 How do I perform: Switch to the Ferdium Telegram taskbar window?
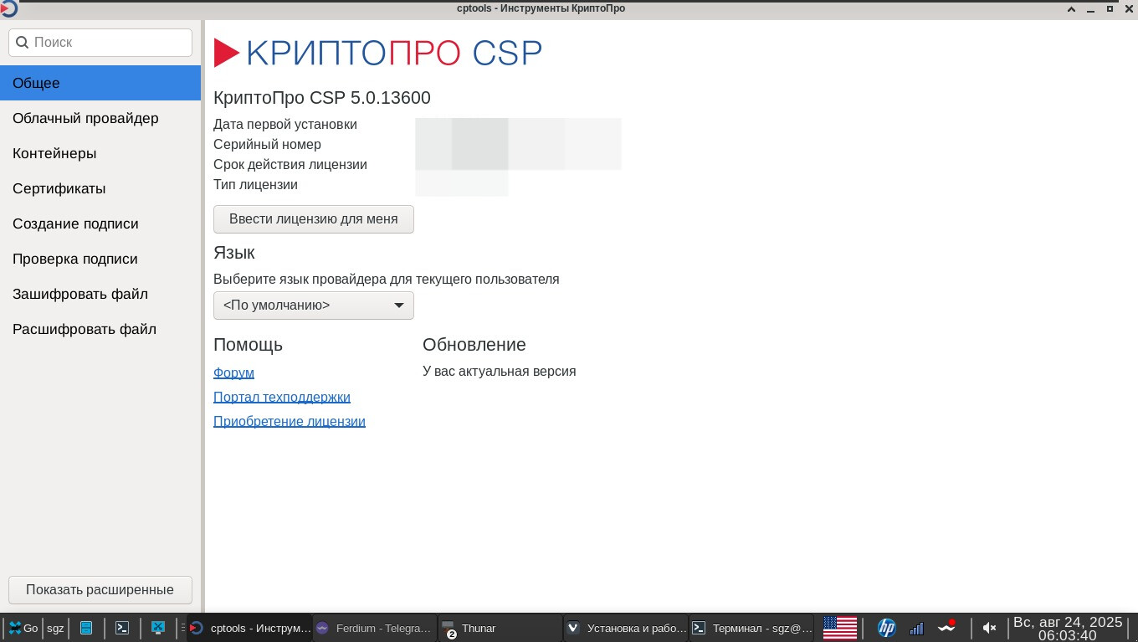374,628
